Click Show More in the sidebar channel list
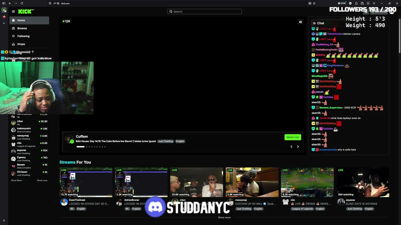Screen dimensions: 401x225 tap(17, 180)
